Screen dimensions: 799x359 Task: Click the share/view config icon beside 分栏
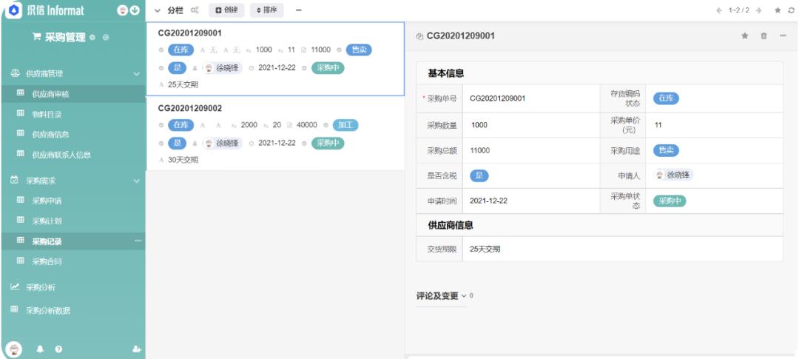(195, 10)
